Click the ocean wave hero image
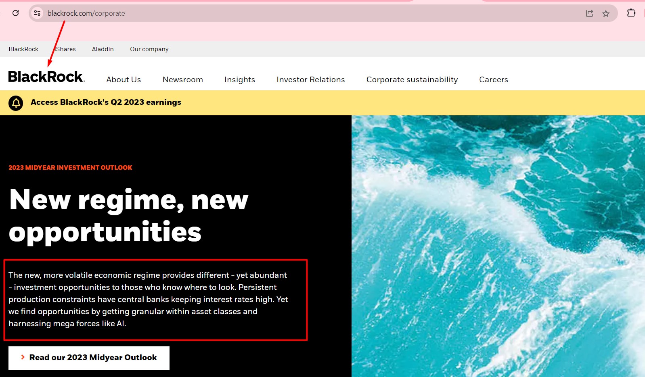This screenshot has width=645, height=377. pyautogui.click(x=498, y=246)
